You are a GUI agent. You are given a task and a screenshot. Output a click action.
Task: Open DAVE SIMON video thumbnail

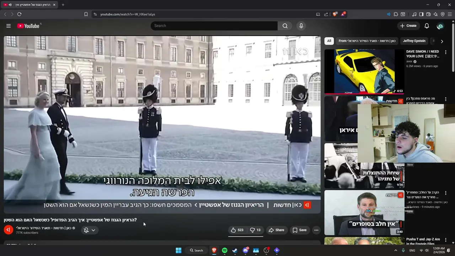pyautogui.click(x=364, y=71)
